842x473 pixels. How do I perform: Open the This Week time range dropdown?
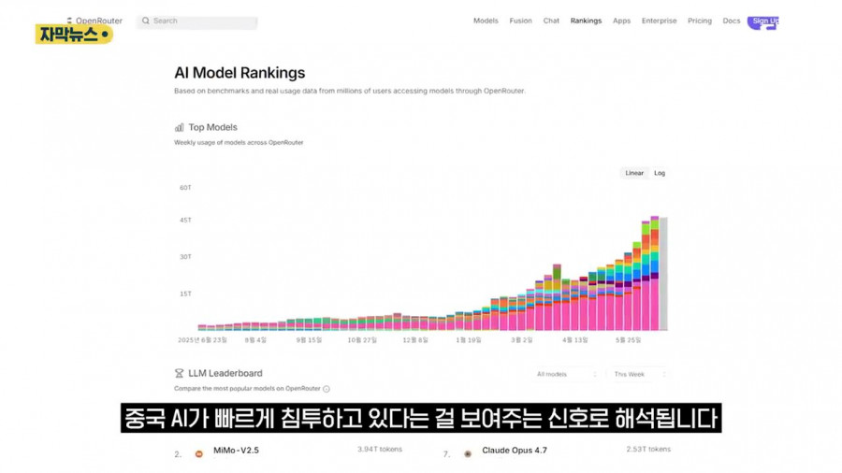click(x=638, y=374)
